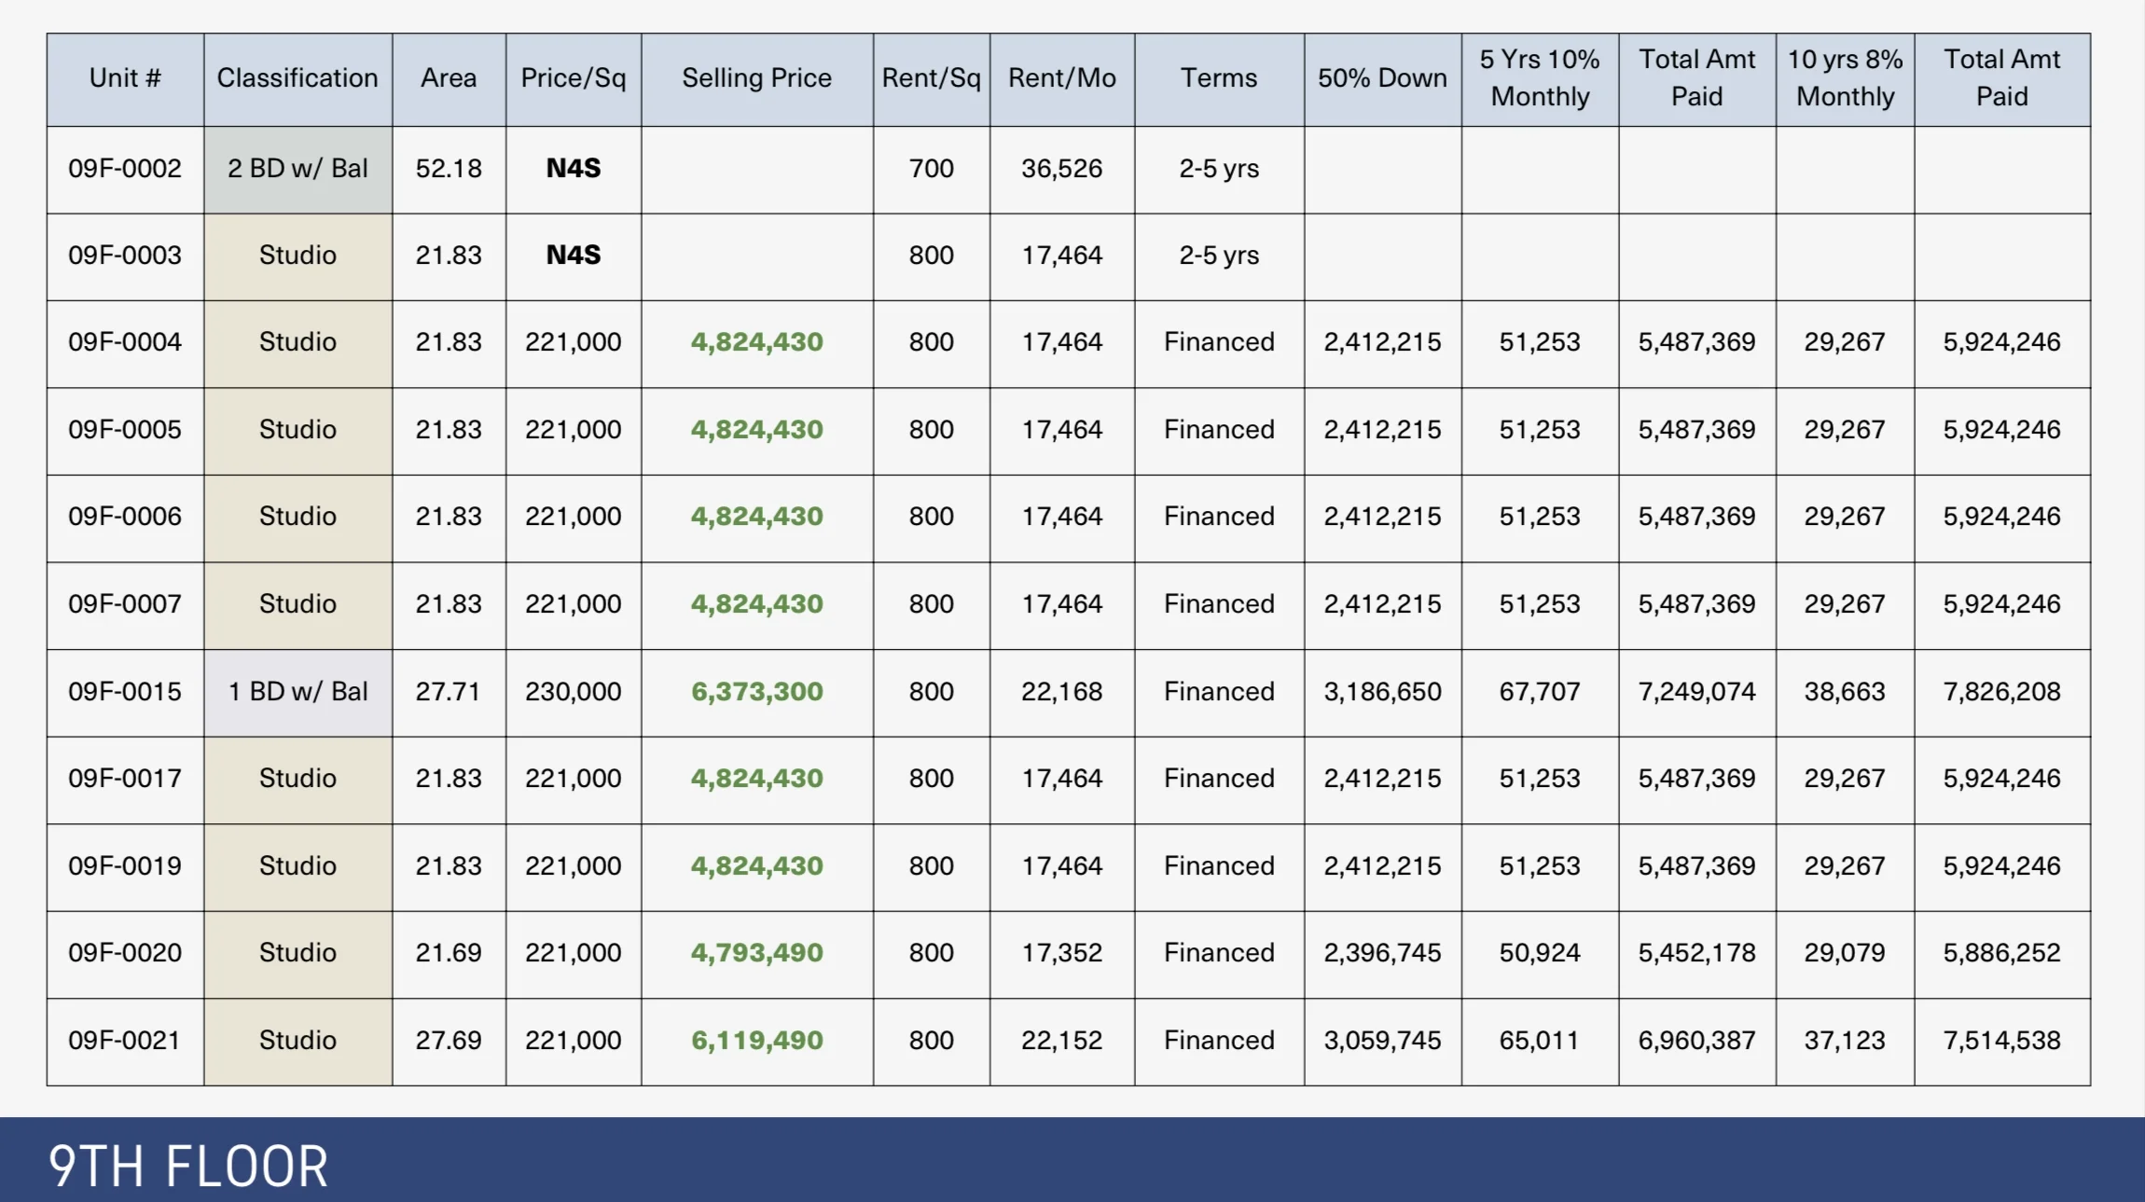Click the 10 yrs 8% Monthly header
The image size is (2145, 1202).
click(x=1845, y=78)
